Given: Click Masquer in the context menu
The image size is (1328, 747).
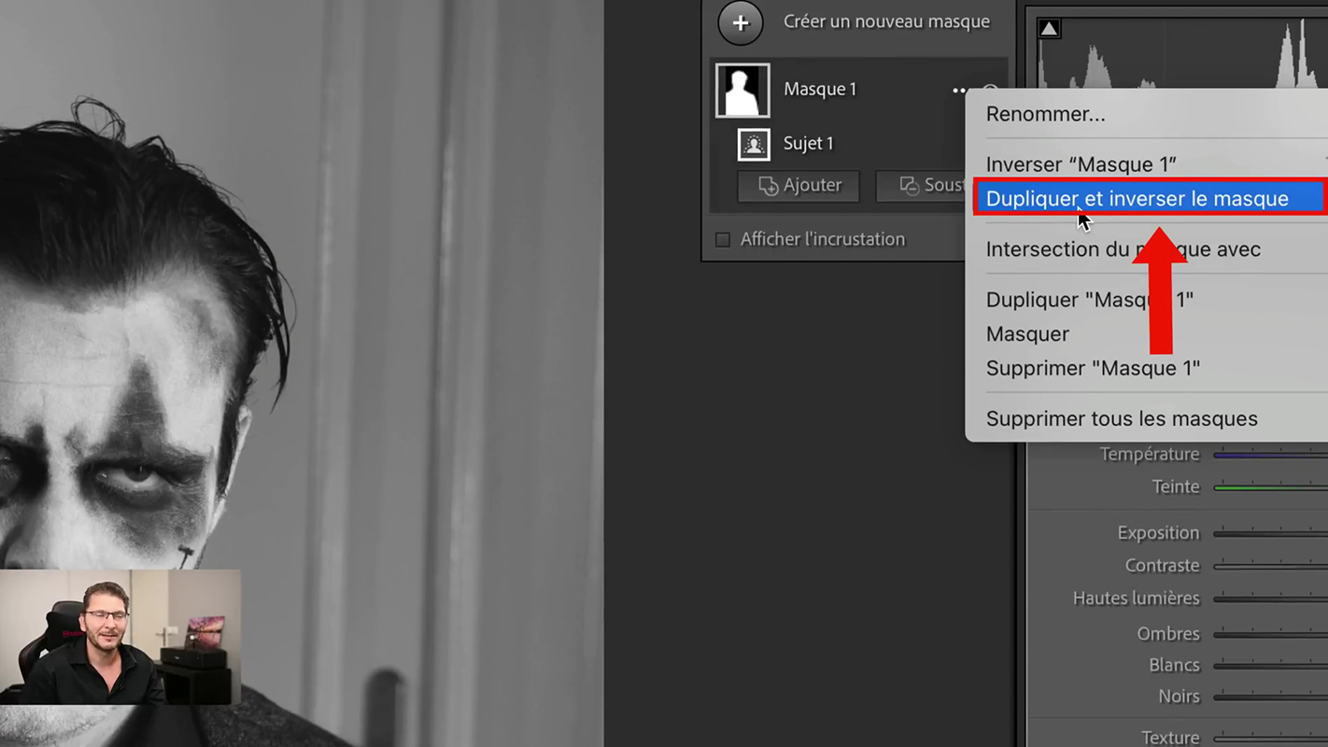Looking at the screenshot, I should [1027, 334].
